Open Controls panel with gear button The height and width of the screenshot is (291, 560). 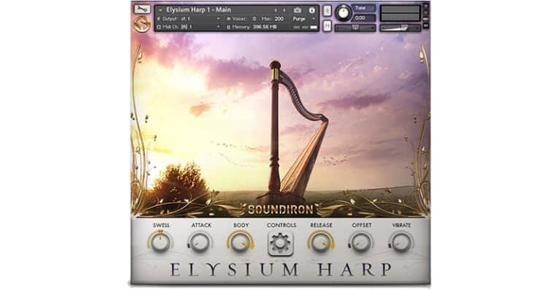point(281,243)
